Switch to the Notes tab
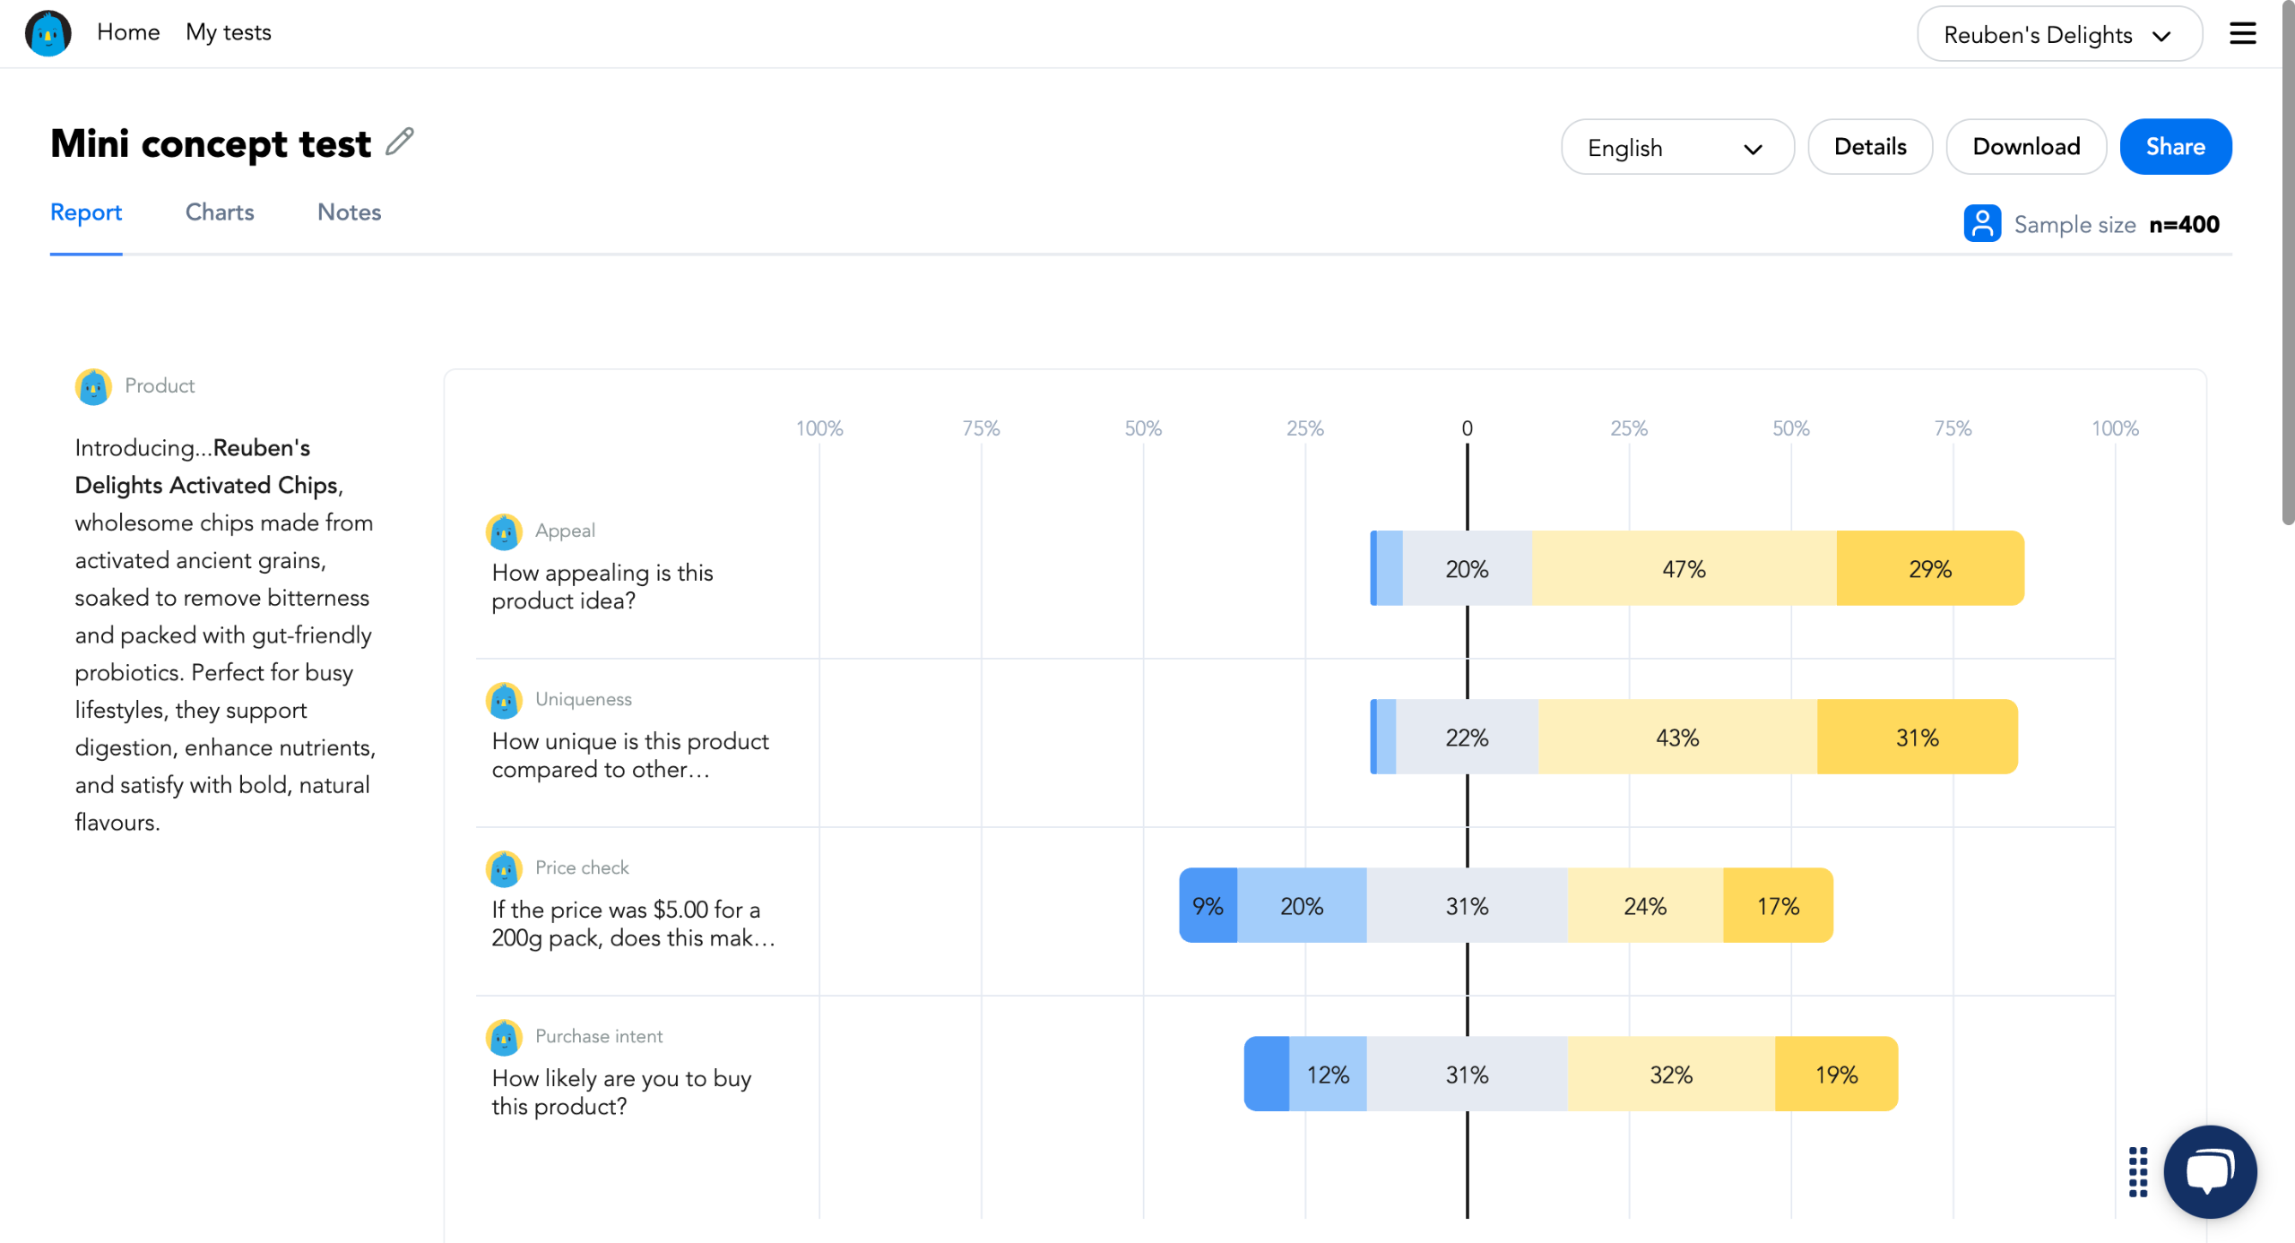Screen dimensions: 2295x1243 (349, 212)
